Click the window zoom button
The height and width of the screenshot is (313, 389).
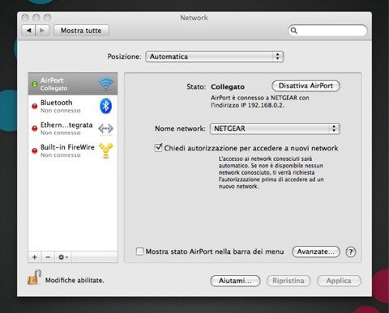[x=48, y=18]
